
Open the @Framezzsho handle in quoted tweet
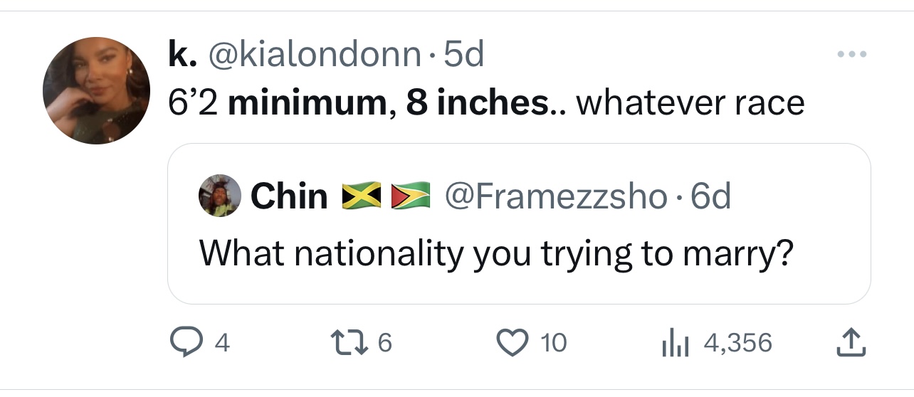pos(556,196)
